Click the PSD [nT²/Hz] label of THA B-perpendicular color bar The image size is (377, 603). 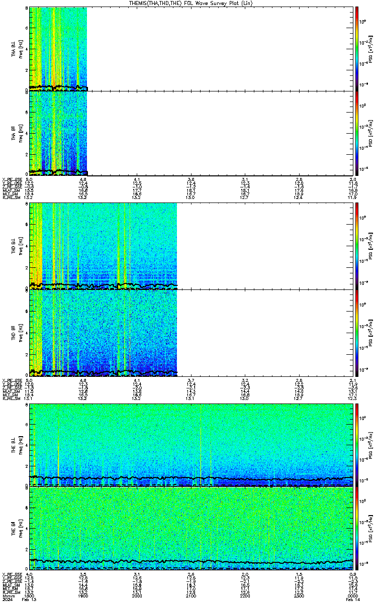pyautogui.click(x=371, y=49)
